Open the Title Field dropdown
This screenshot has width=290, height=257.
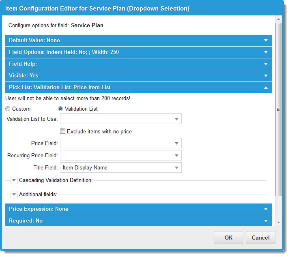tap(176, 168)
